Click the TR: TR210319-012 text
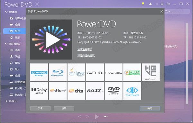 coord(135,37)
